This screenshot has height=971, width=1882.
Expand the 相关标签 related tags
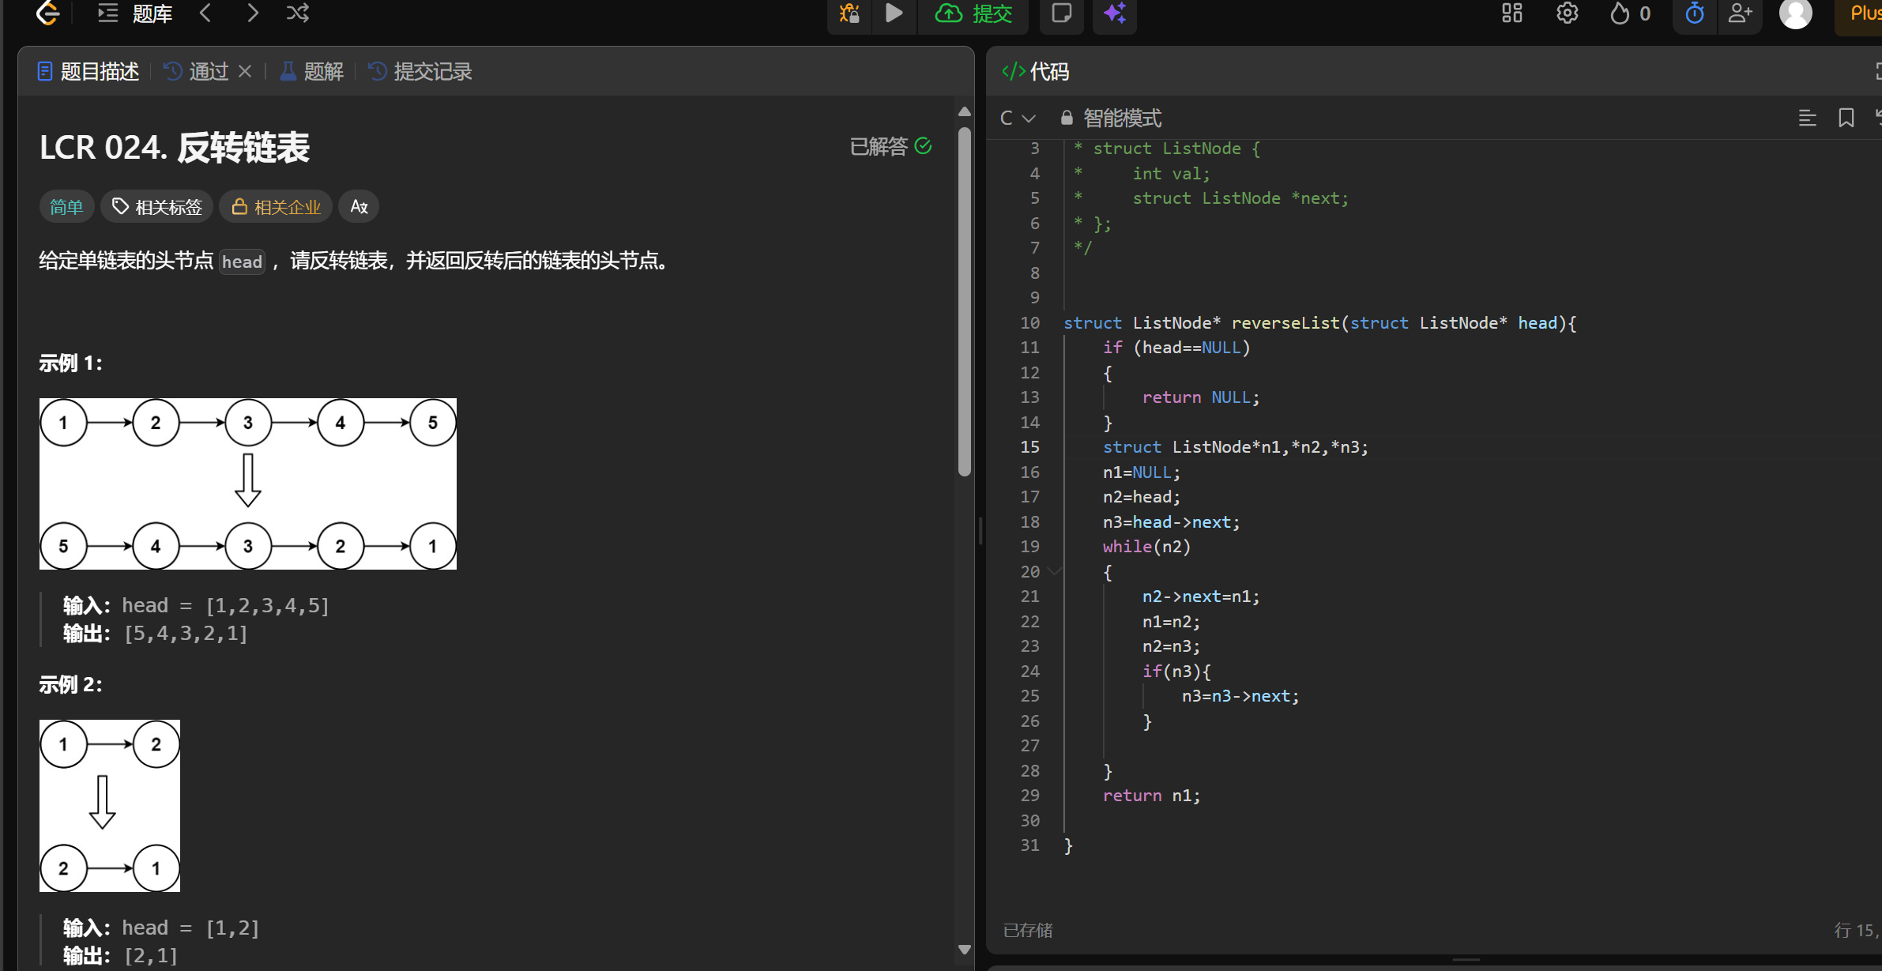click(x=156, y=207)
